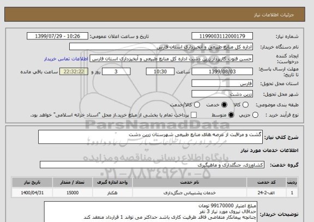Click the quantity cell 15000

(x=73, y=193)
